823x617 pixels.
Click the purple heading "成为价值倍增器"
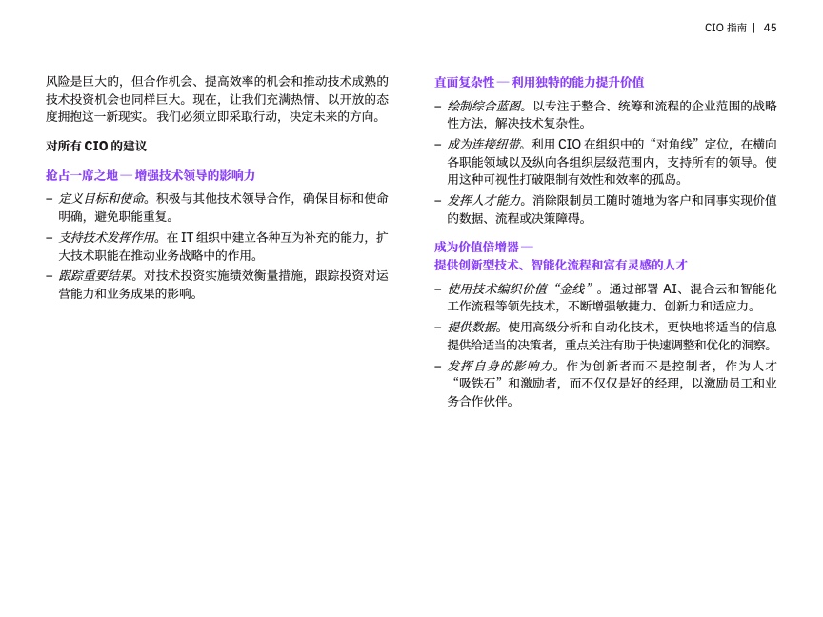(x=483, y=247)
